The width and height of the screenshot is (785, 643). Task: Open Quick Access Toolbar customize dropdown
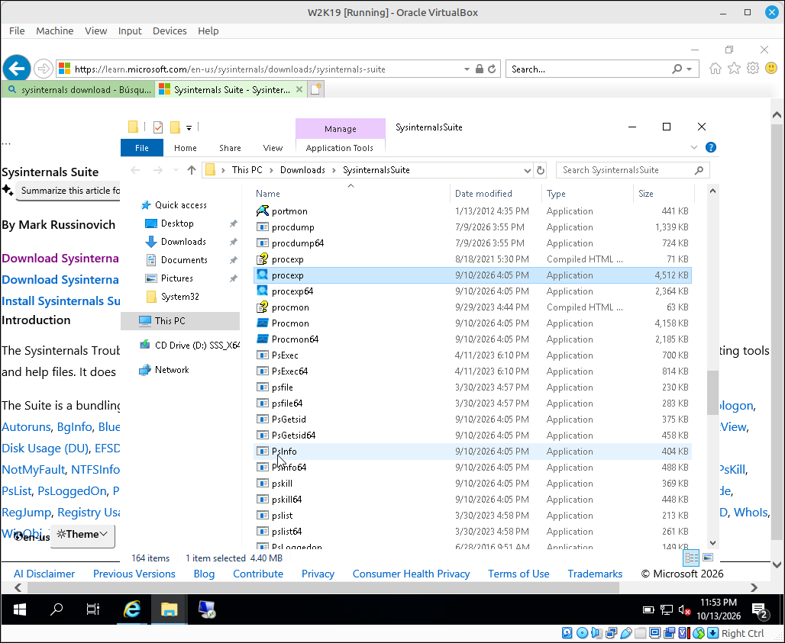(x=189, y=128)
